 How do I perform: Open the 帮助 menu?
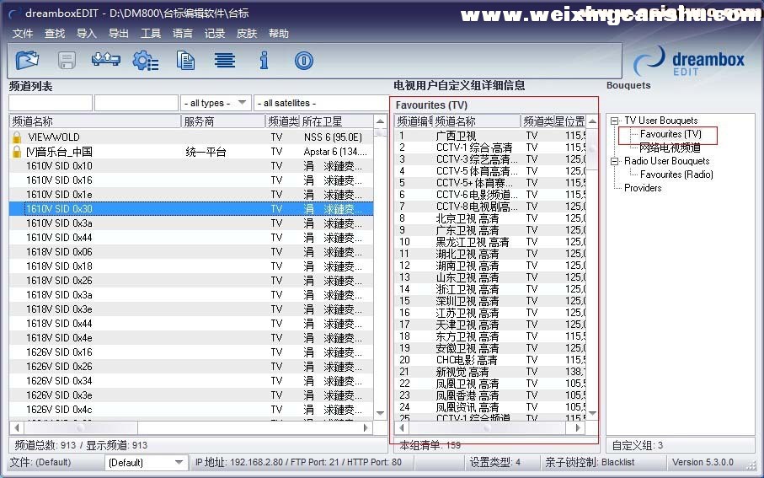pos(279,34)
